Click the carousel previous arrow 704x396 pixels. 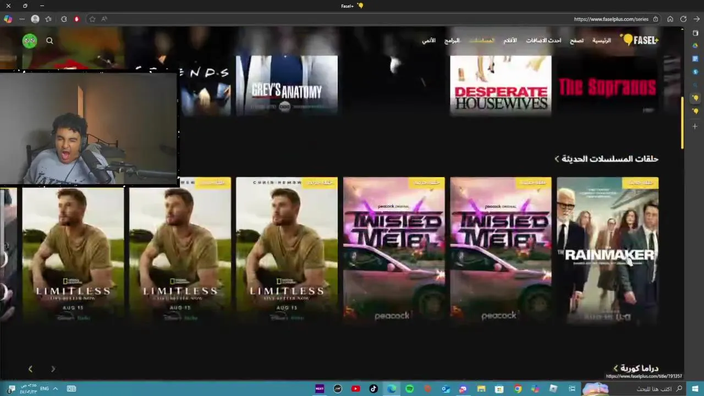point(30,369)
